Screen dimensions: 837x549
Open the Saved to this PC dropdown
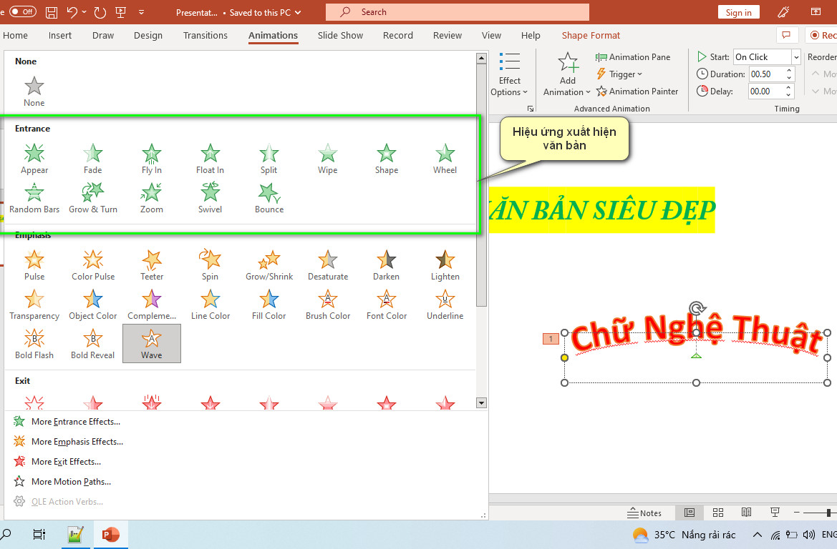pos(266,12)
